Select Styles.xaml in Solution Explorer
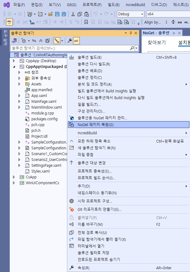190x272 pixels. click(40, 171)
